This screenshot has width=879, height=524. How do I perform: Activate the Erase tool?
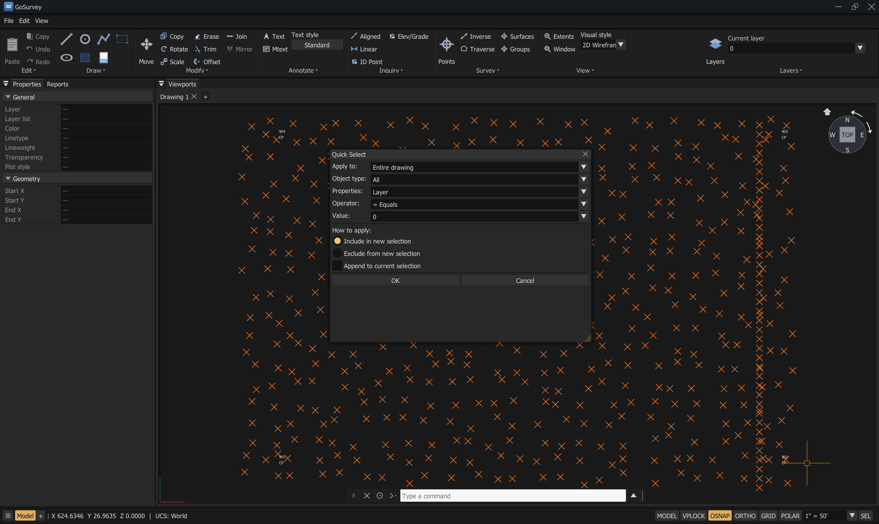[x=207, y=36]
